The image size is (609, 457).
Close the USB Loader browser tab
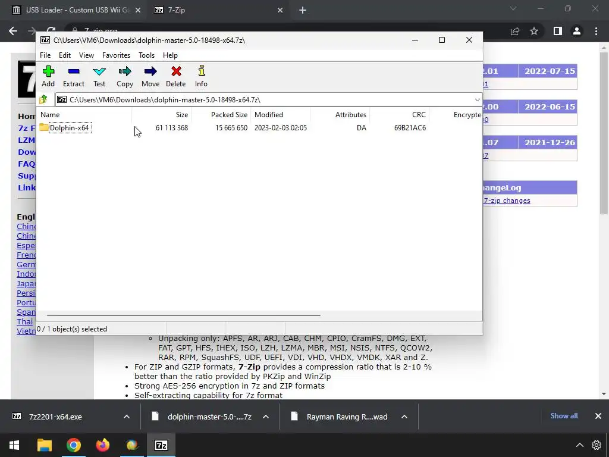point(138,10)
